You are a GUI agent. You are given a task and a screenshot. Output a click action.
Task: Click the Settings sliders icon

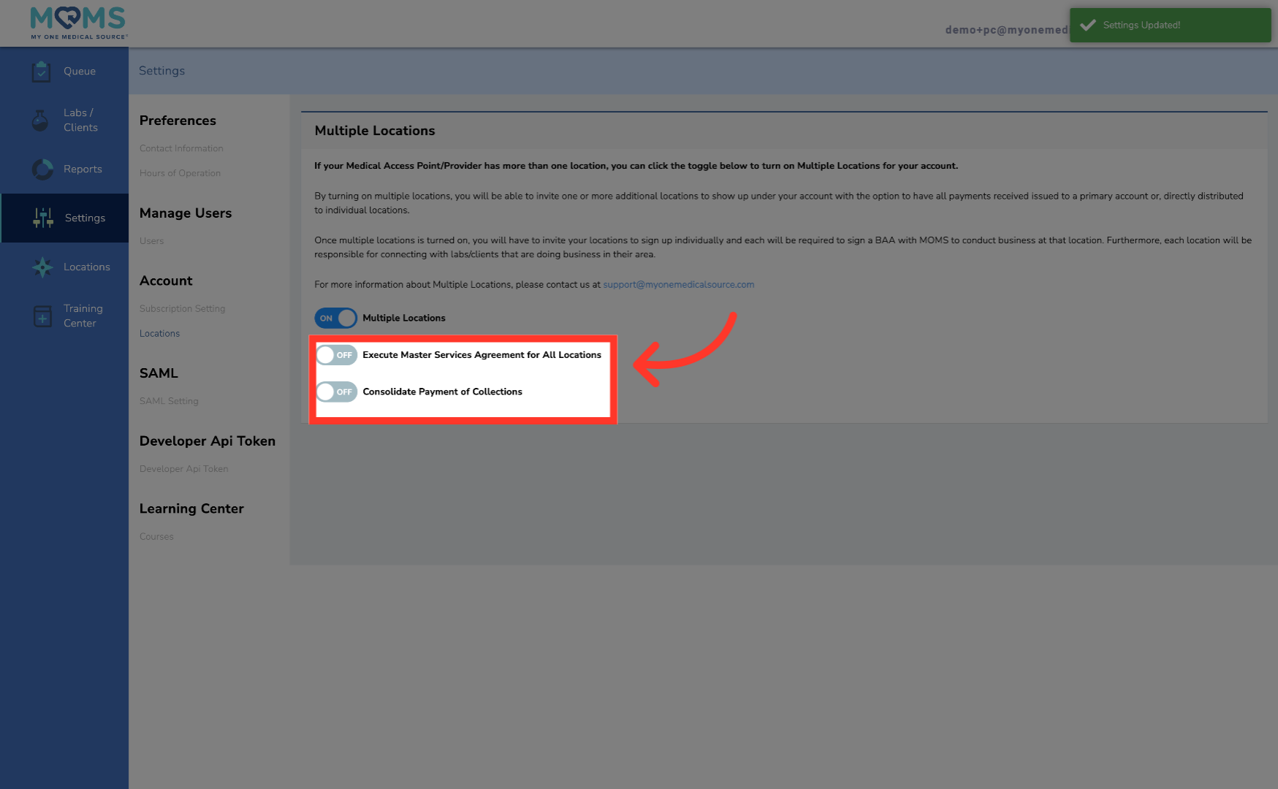(42, 217)
